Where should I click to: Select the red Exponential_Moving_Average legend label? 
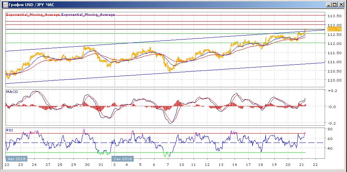point(33,15)
